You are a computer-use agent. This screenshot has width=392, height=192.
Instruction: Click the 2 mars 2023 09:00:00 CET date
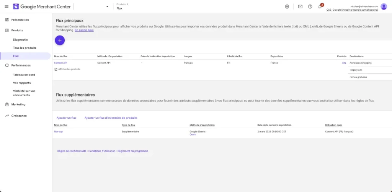coord(272,131)
